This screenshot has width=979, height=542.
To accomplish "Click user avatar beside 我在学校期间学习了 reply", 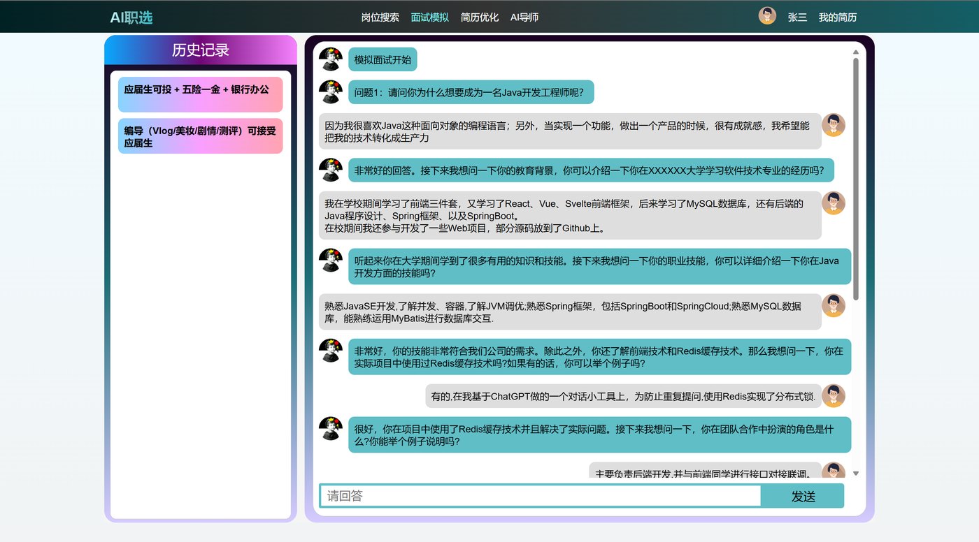I will click(x=834, y=203).
